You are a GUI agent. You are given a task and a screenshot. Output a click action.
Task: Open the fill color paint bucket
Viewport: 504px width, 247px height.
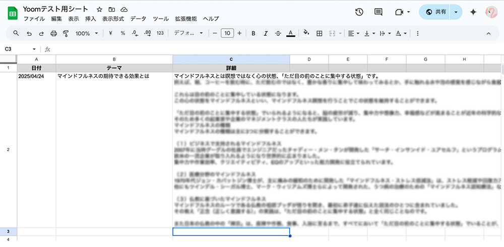click(306, 33)
